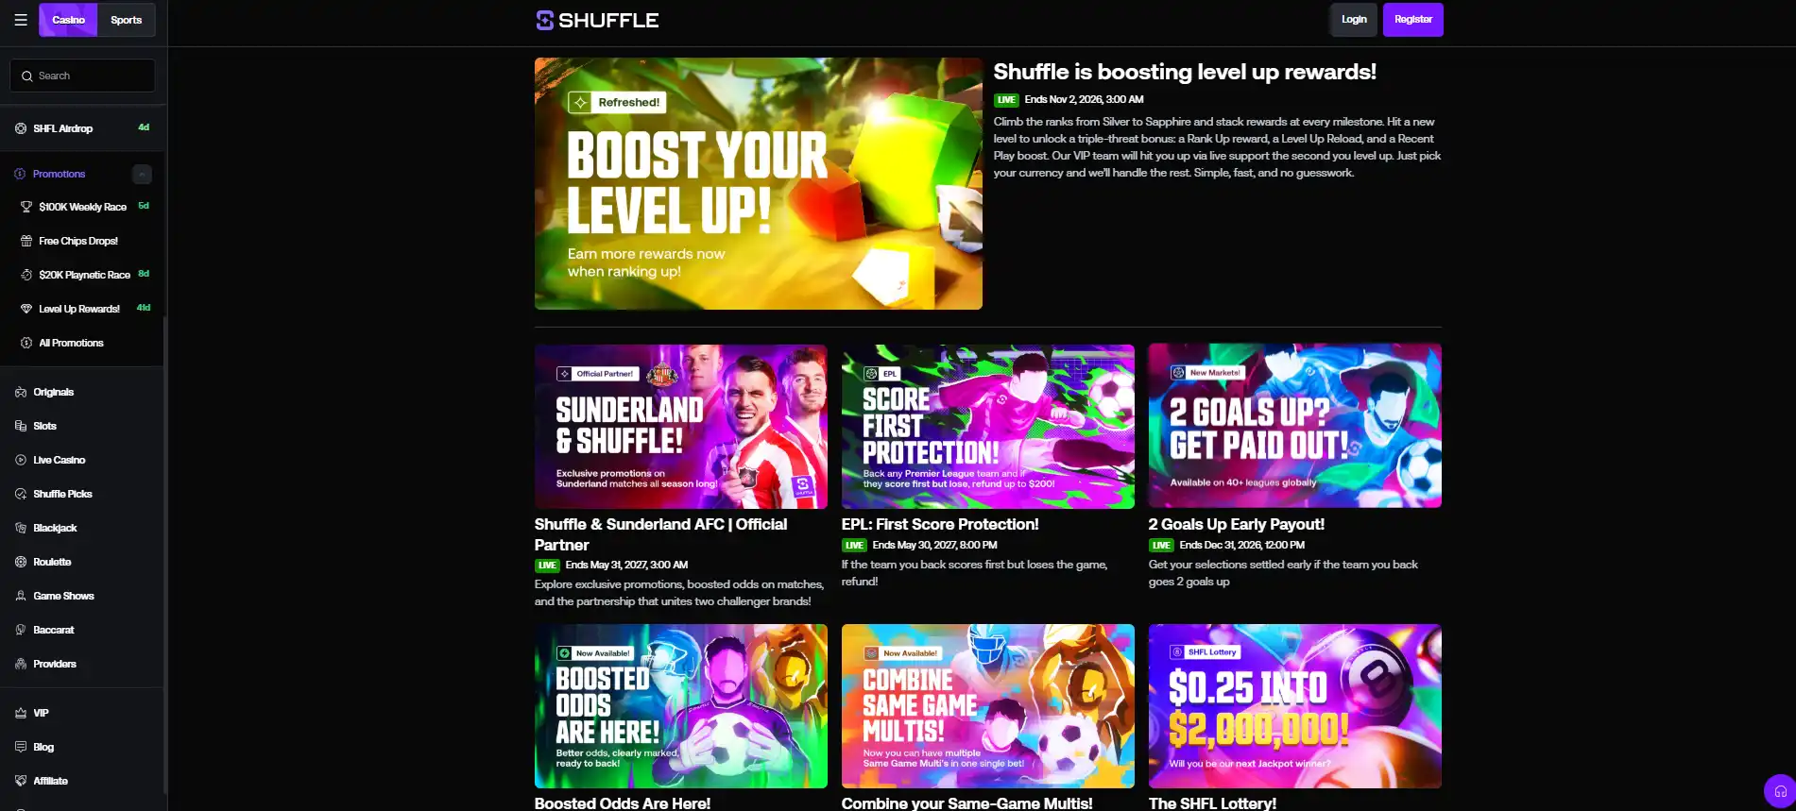Click the $20K Playnetic Race label
The image size is (1796, 811).
coord(84,275)
